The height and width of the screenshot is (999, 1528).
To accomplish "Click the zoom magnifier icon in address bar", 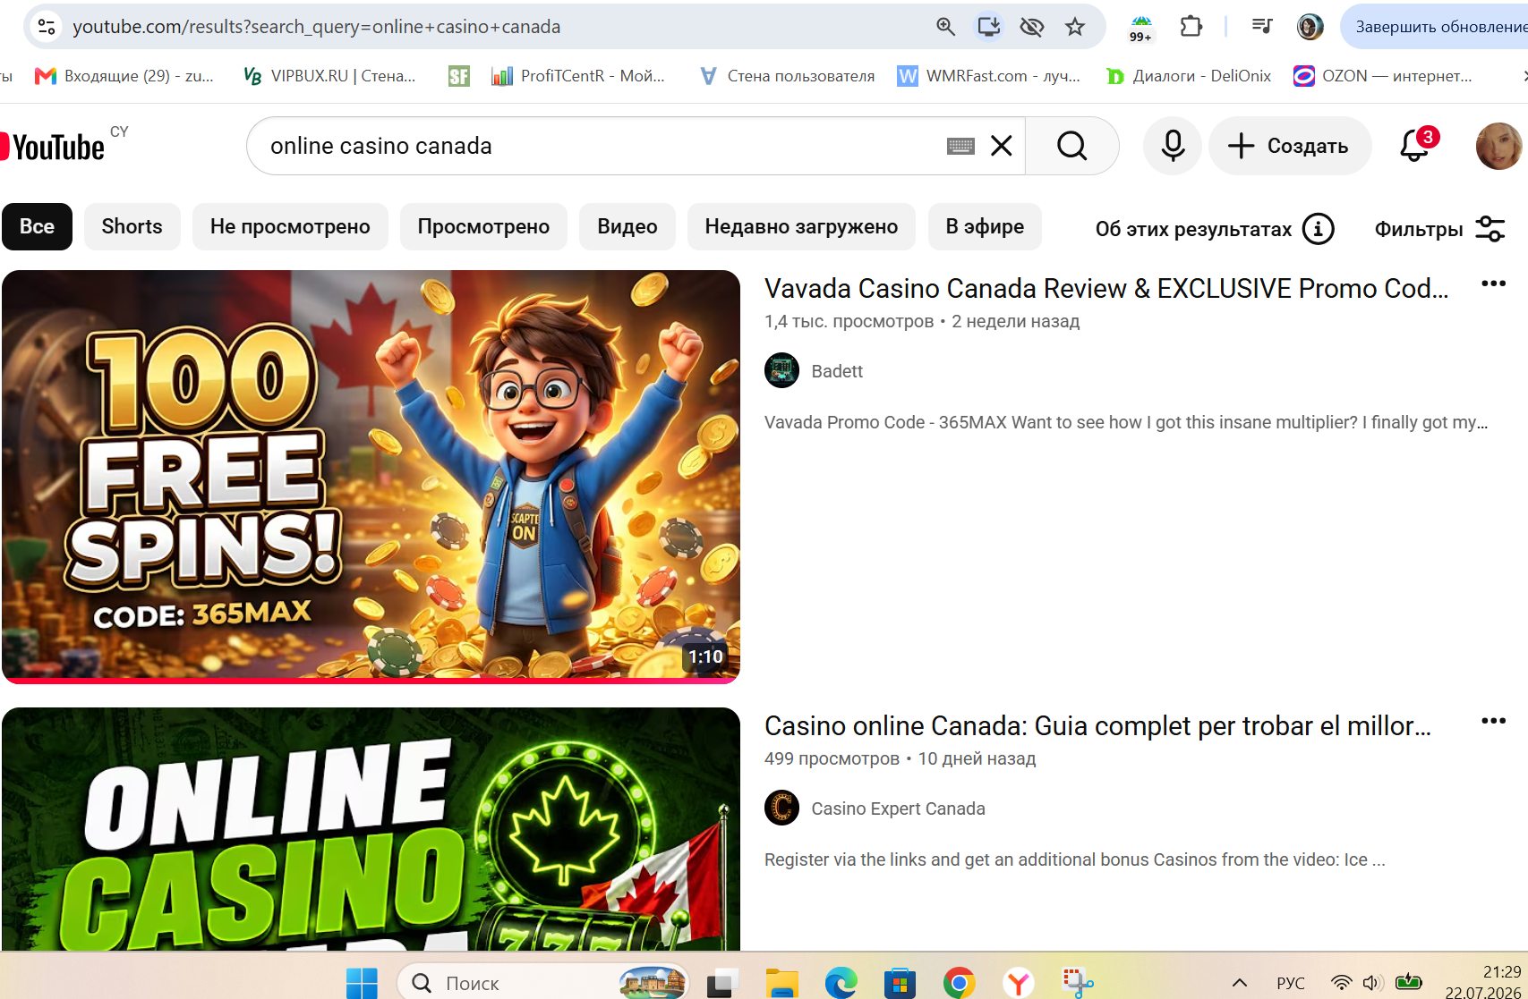I will coord(945,27).
